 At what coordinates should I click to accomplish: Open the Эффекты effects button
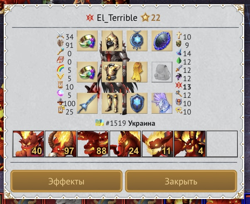pyautogui.click(x=66, y=181)
